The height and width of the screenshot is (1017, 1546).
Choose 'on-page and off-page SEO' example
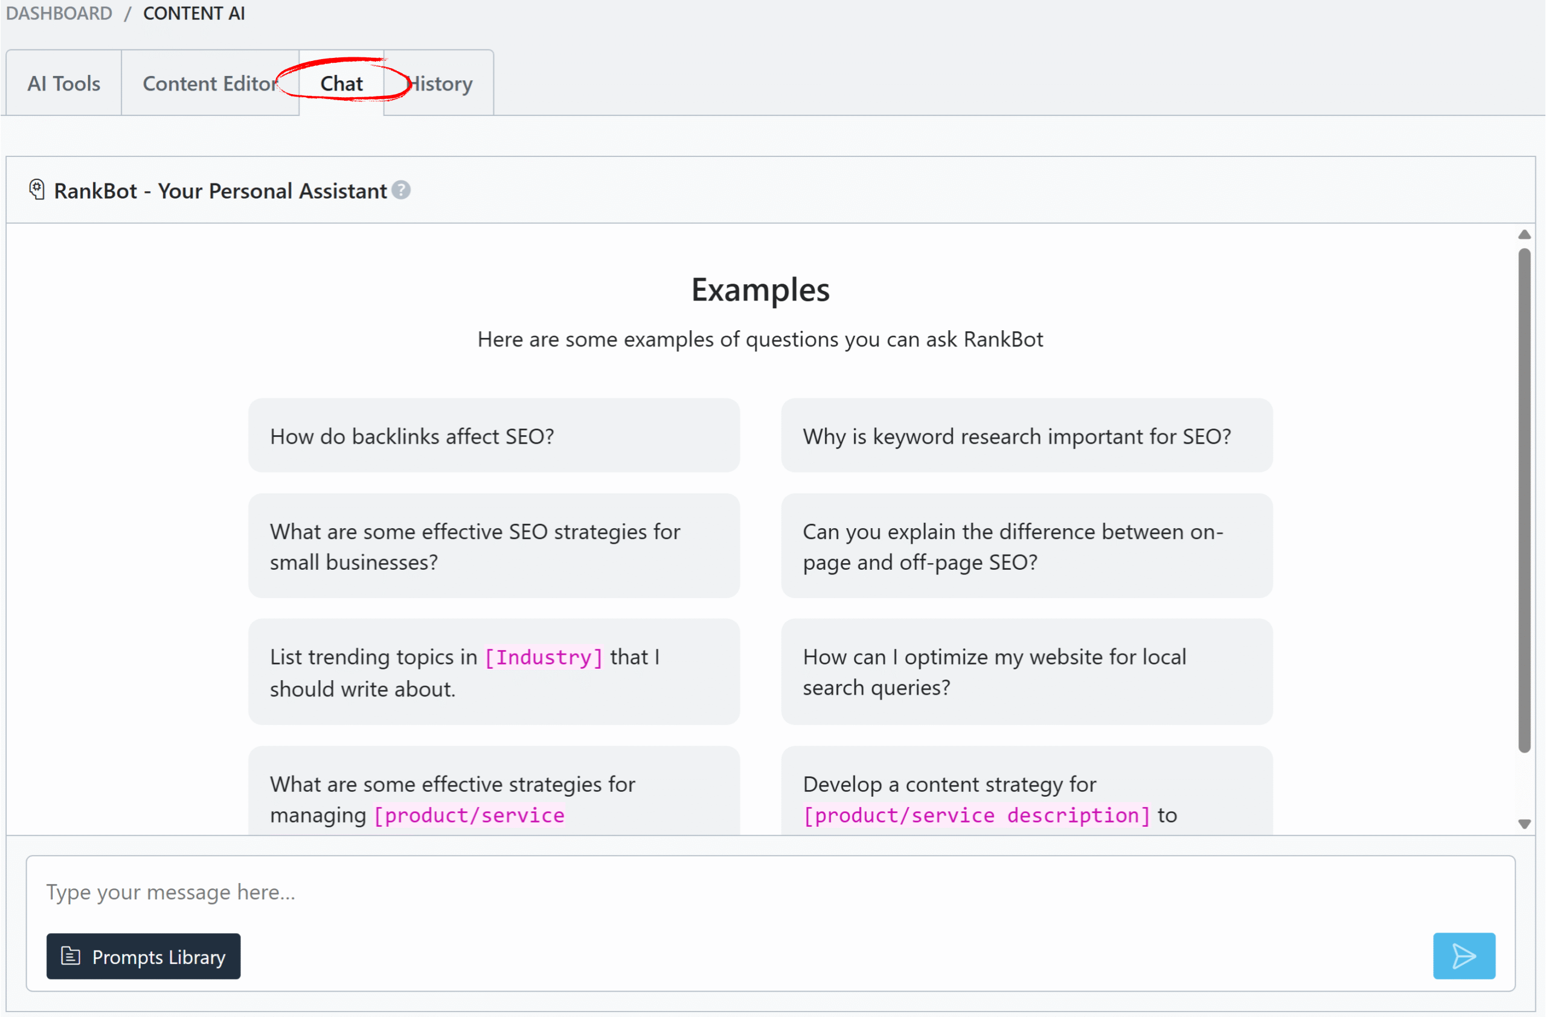pos(1026,546)
